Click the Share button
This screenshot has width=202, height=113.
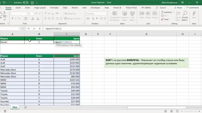pos(178,8)
